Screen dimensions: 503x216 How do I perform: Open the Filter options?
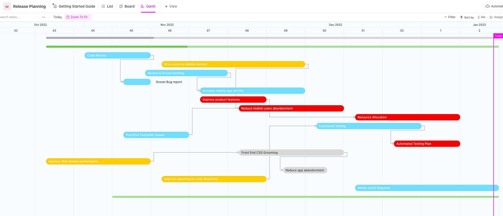click(x=450, y=17)
